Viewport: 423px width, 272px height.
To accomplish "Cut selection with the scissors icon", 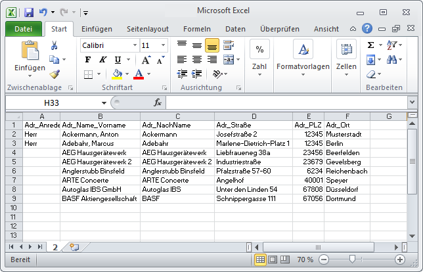I will coord(54,45).
